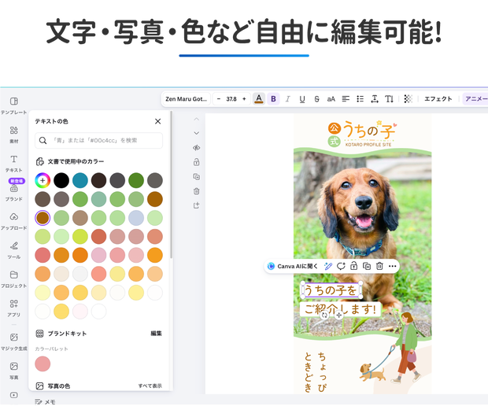The height and width of the screenshot is (406, 488).
Task: Click すべて表示 show all link
Action: tap(150, 386)
